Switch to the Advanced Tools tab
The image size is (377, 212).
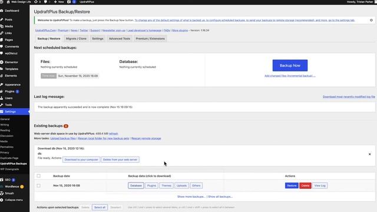pos(120,38)
